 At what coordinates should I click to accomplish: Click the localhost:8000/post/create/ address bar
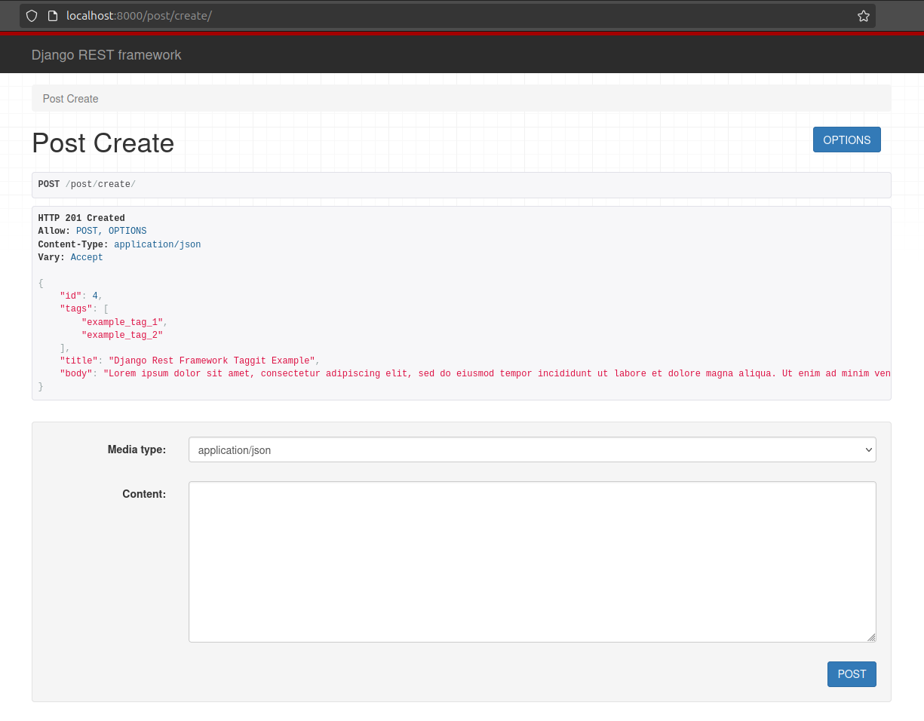point(447,16)
